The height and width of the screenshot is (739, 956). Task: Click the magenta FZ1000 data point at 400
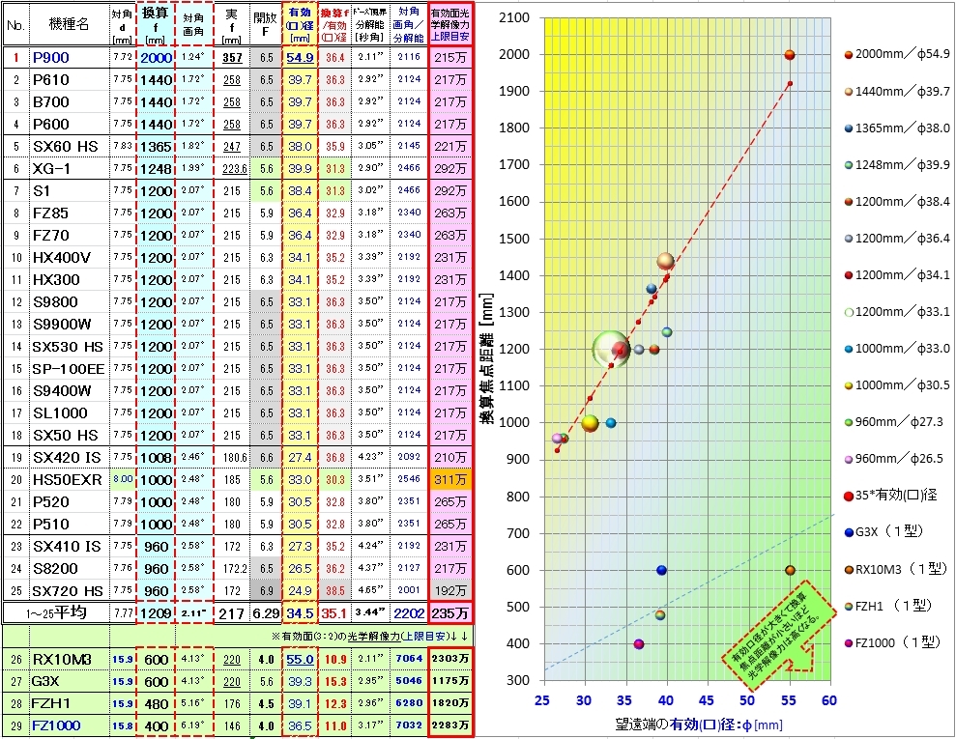pyautogui.click(x=639, y=644)
